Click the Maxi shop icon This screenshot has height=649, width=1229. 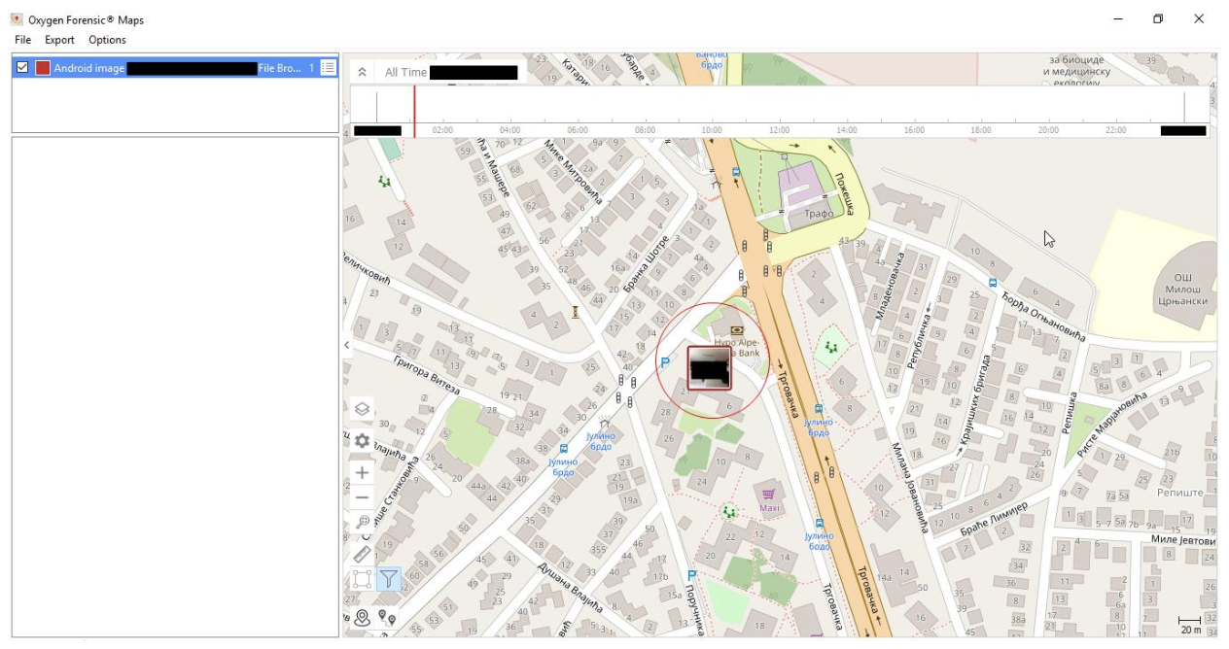(x=769, y=495)
